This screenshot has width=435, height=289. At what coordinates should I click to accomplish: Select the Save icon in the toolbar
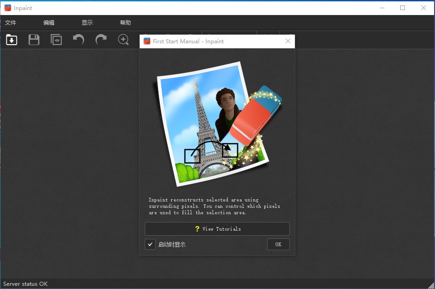34,40
